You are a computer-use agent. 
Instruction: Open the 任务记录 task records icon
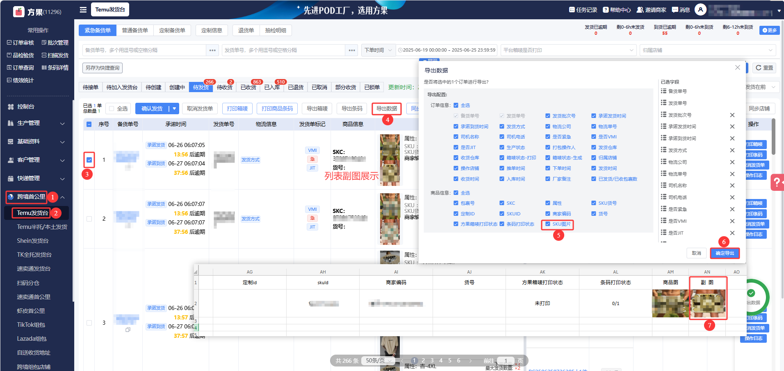pos(572,10)
